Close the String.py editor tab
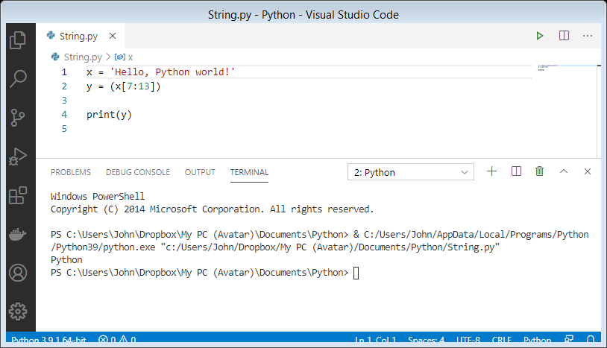Screen dimensions: 607x348 113,36
